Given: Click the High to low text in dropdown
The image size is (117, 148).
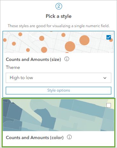Looking at the screenshot, I should (21, 78).
